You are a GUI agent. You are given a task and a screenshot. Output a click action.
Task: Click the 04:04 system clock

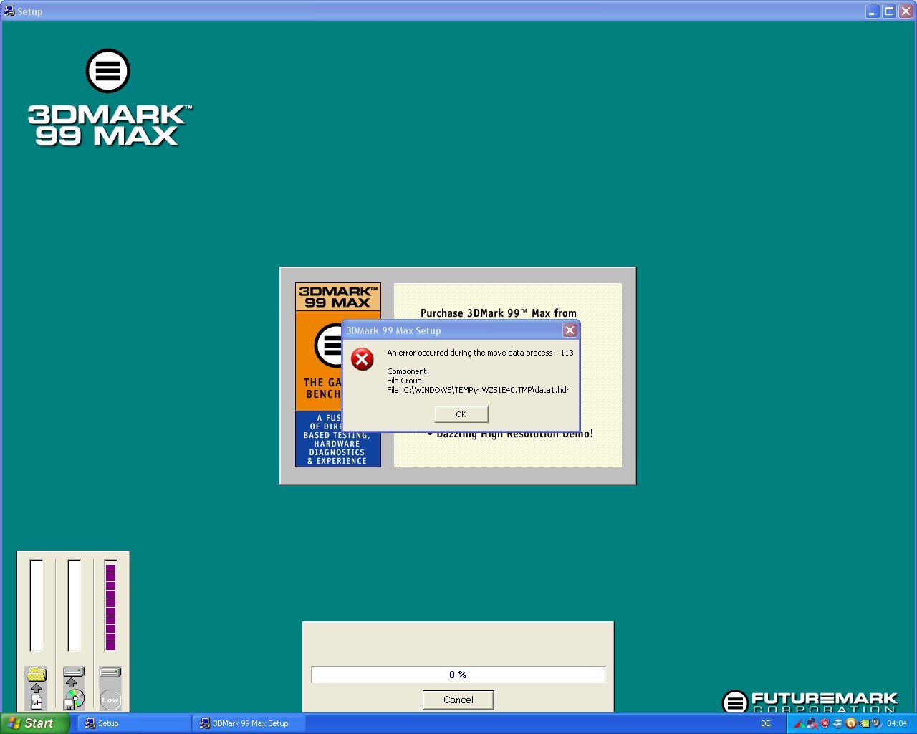tap(897, 723)
